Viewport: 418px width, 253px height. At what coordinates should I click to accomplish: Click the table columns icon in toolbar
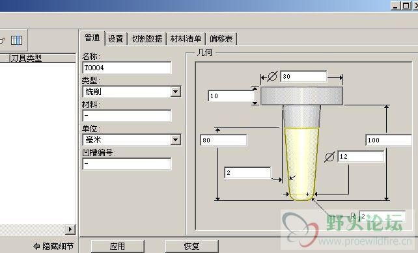[16, 40]
